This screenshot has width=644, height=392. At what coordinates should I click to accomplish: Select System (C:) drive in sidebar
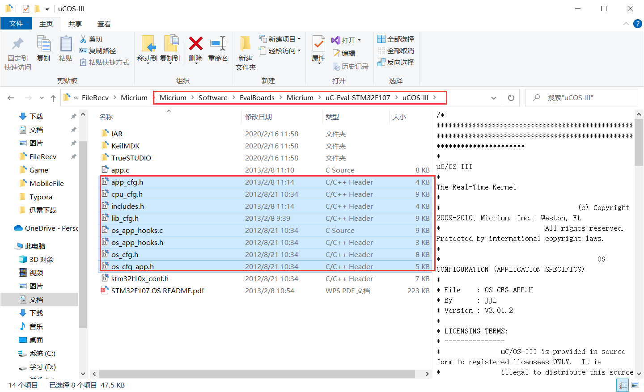pos(38,353)
